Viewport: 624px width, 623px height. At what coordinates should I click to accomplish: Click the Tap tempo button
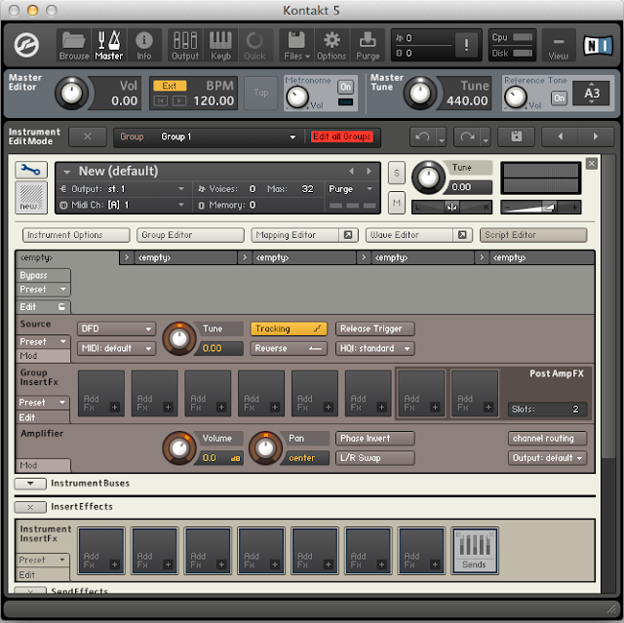[260, 93]
